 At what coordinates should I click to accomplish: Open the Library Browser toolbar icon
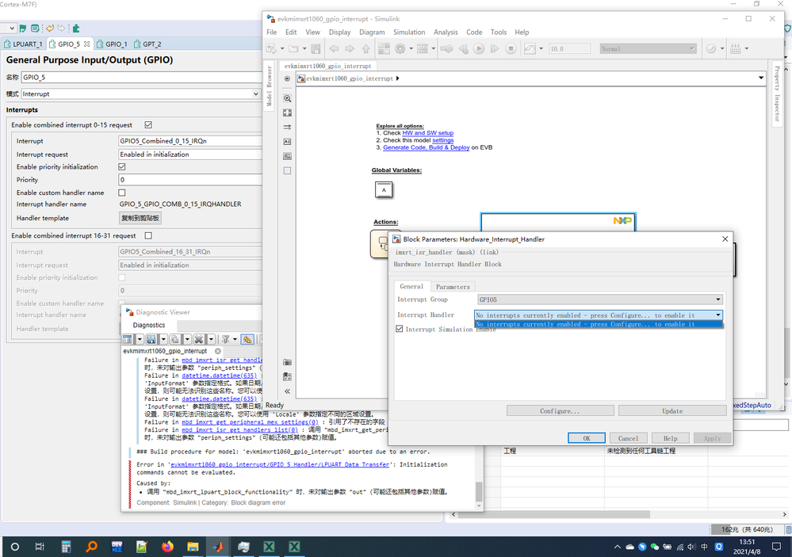(384, 48)
